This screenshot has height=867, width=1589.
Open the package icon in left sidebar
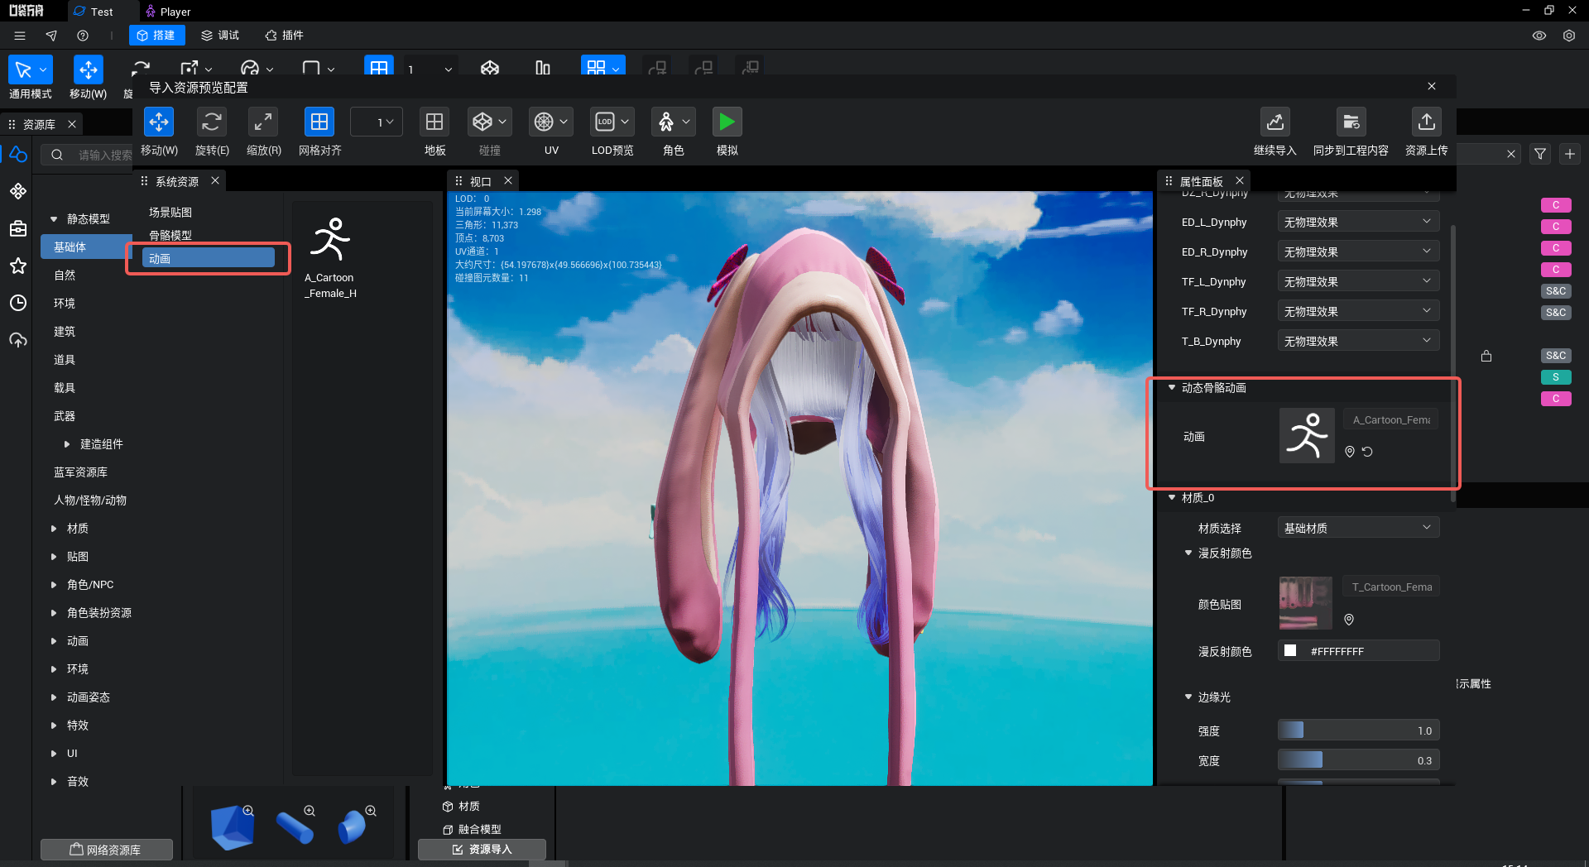[x=18, y=229]
